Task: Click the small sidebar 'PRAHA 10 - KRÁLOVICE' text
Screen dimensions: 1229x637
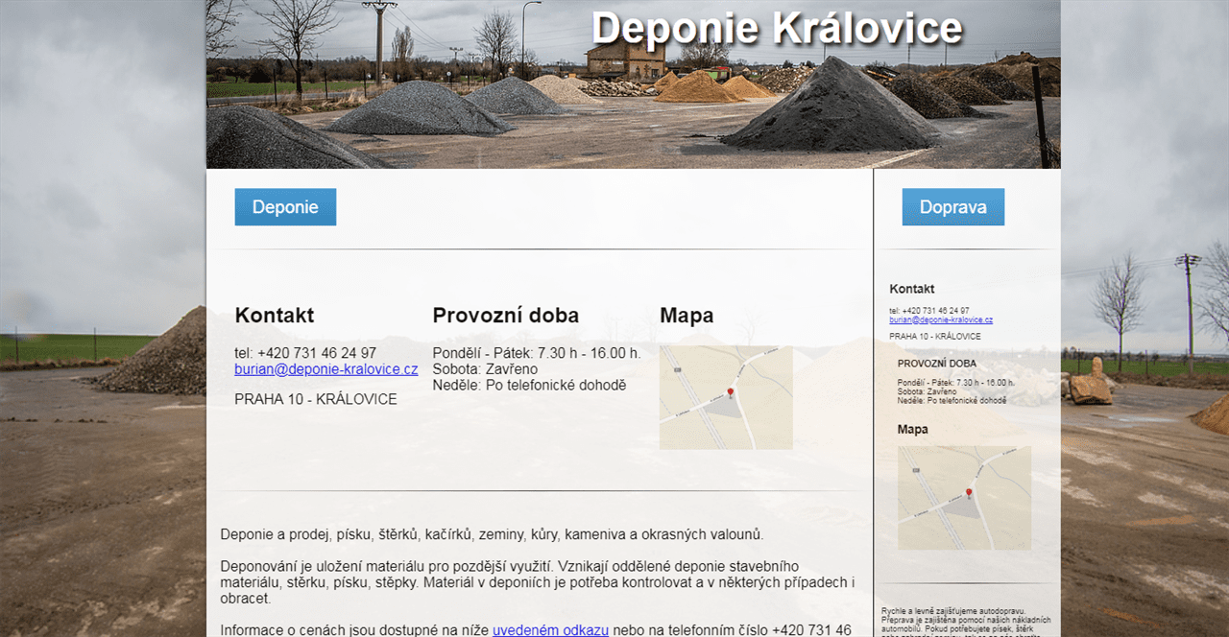Action: point(935,337)
